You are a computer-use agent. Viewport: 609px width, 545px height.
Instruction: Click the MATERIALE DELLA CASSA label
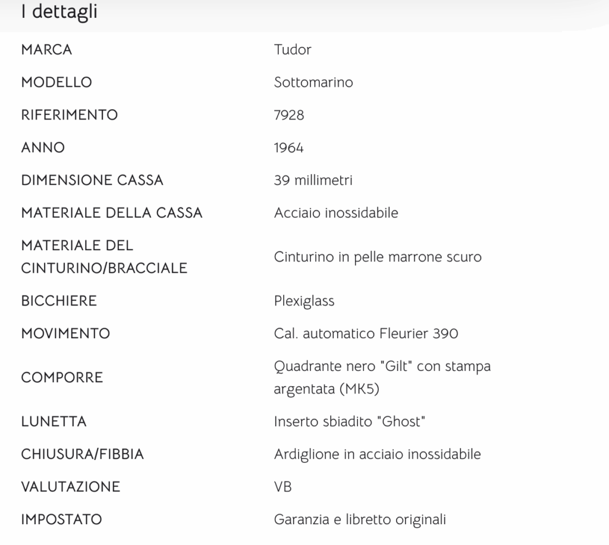coord(111,213)
